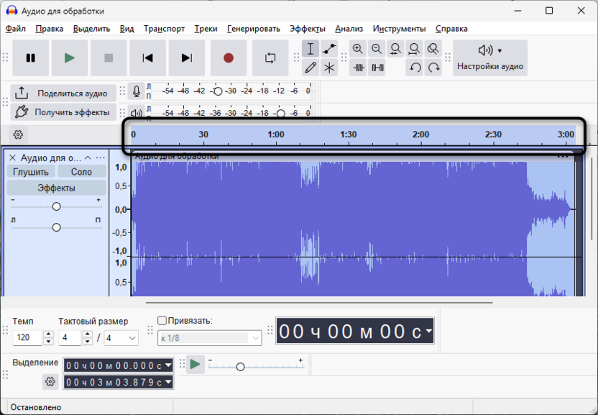
Task: Enable loop playback in the transport toolbar
Action: click(270, 58)
